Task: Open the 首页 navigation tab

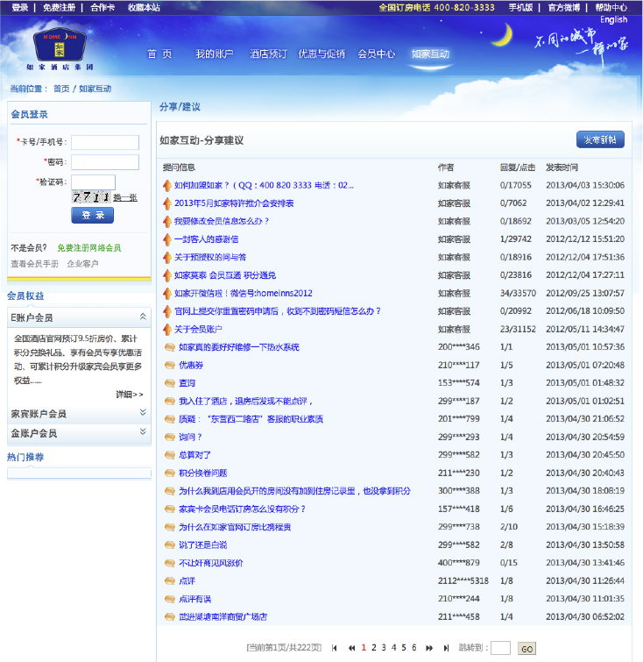Action: point(159,54)
